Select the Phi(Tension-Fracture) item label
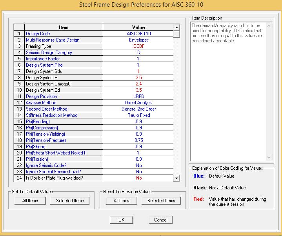This screenshot has height=236, width=282. 64,140
